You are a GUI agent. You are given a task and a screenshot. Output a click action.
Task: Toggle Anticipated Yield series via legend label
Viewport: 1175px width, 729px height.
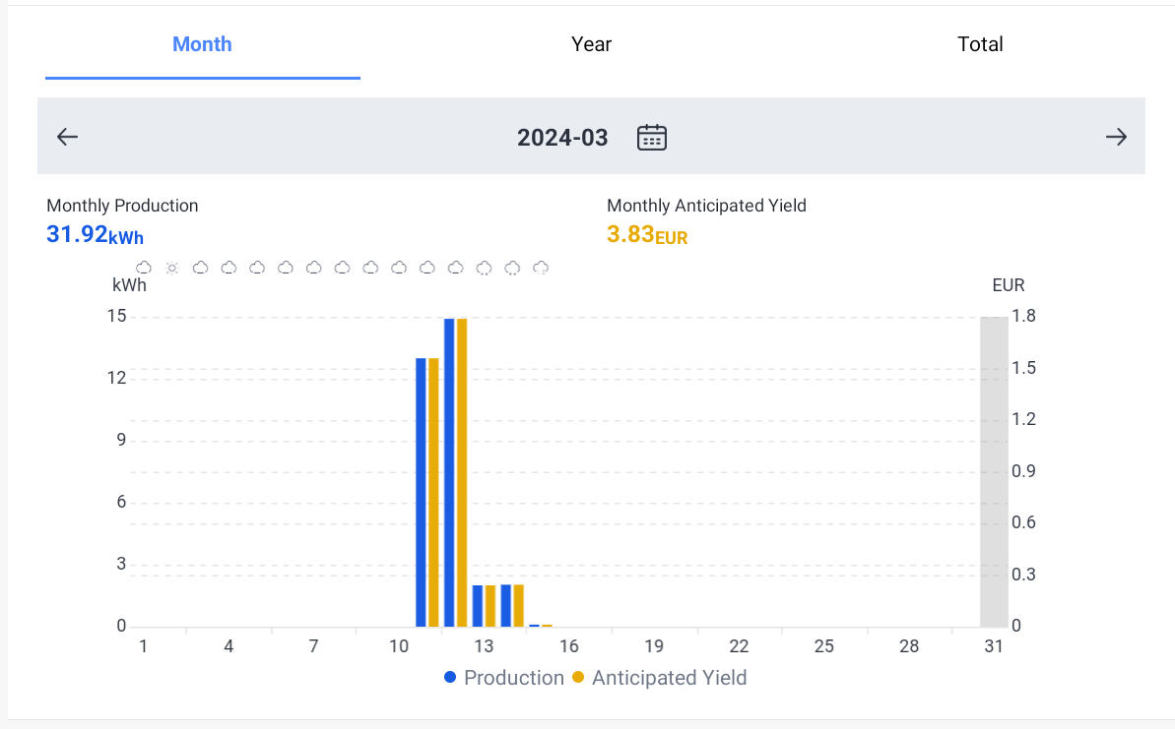669,678
